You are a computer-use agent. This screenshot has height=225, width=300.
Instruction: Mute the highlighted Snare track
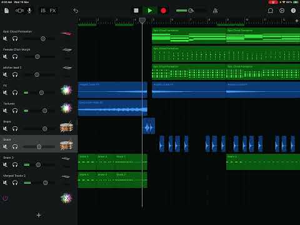coord(5,147)
